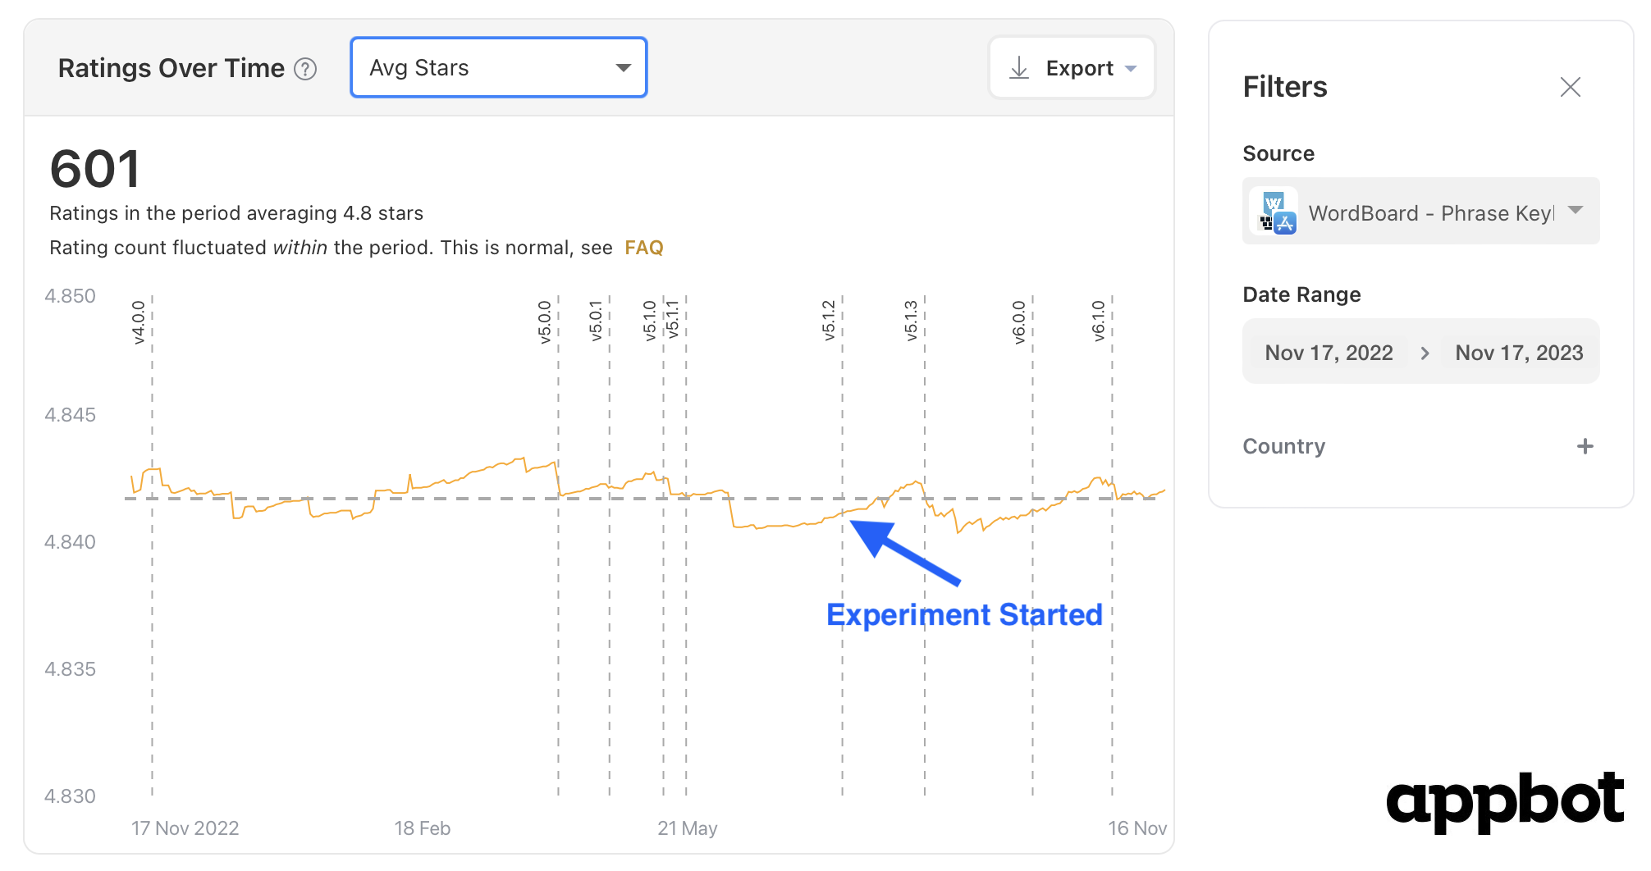Close the Filters panel
This screenshot has width=1651, height=871.
(x=1570, y=87)
